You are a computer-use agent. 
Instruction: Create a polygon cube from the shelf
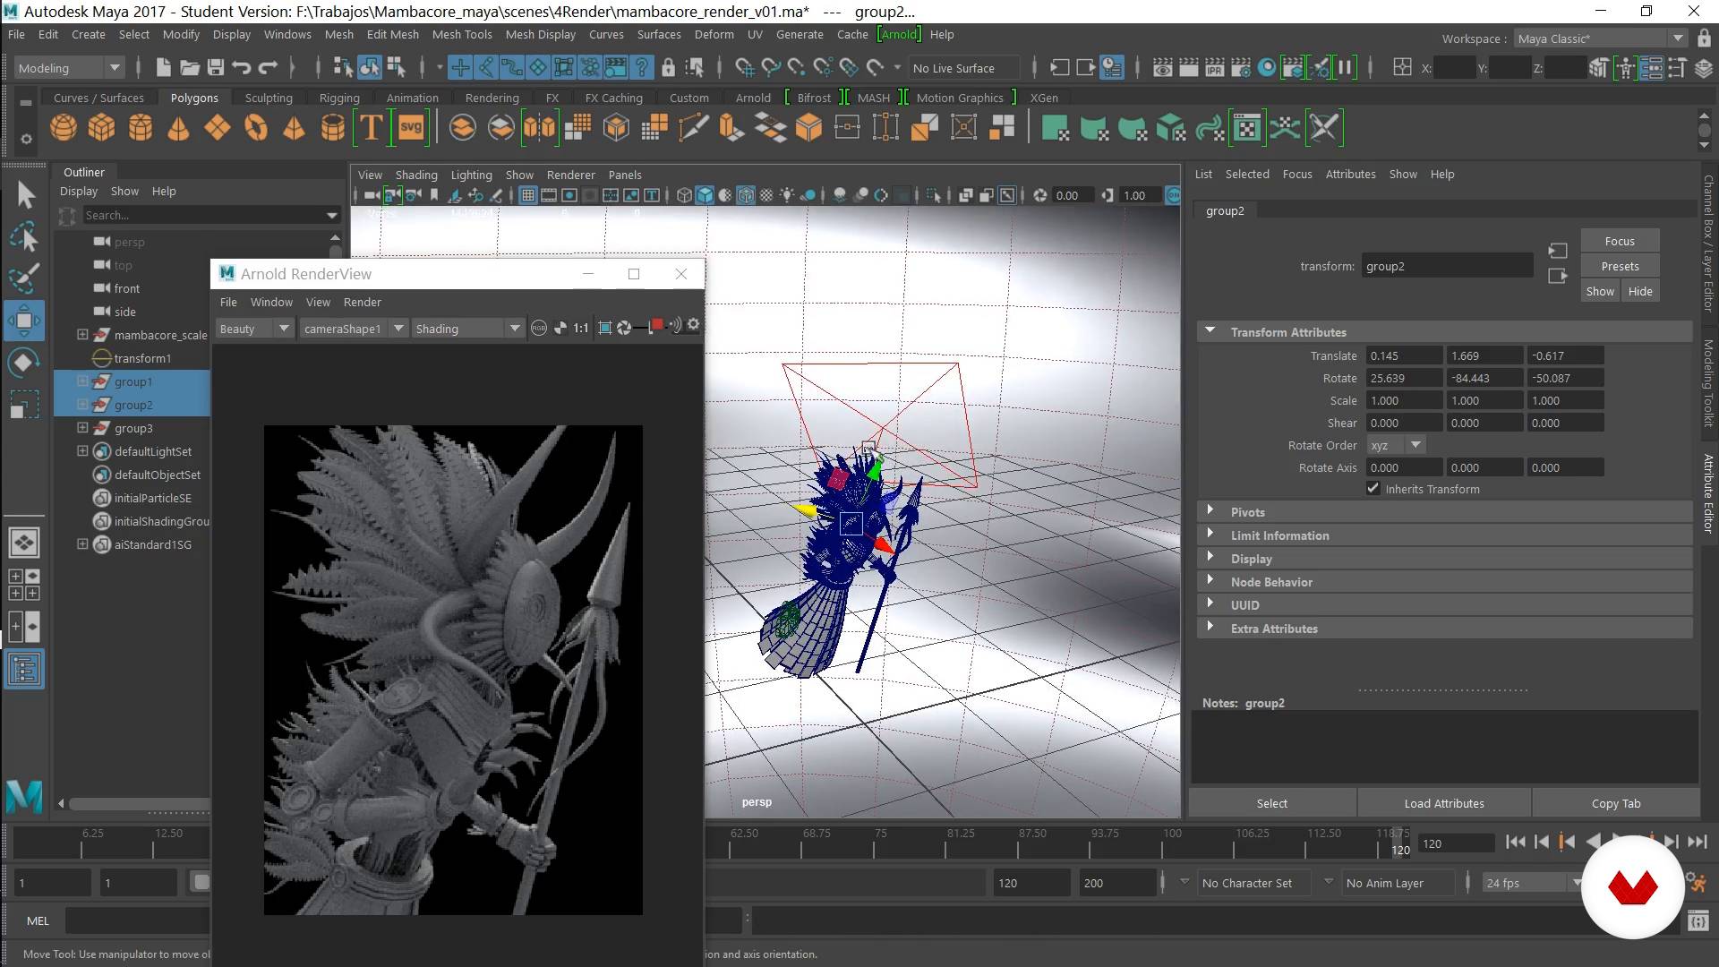tap(101, 128)
